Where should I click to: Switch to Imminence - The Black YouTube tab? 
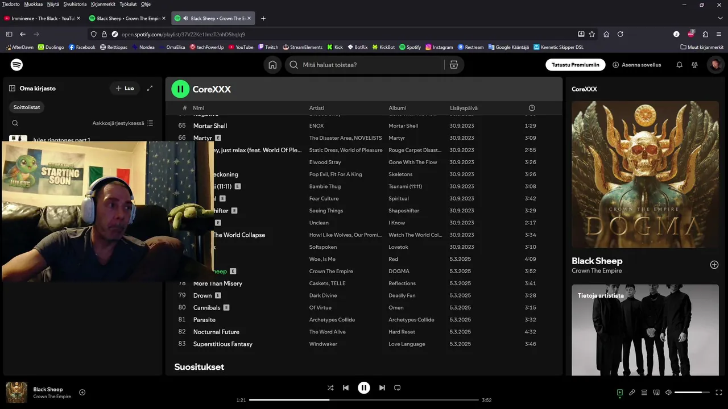42,18
